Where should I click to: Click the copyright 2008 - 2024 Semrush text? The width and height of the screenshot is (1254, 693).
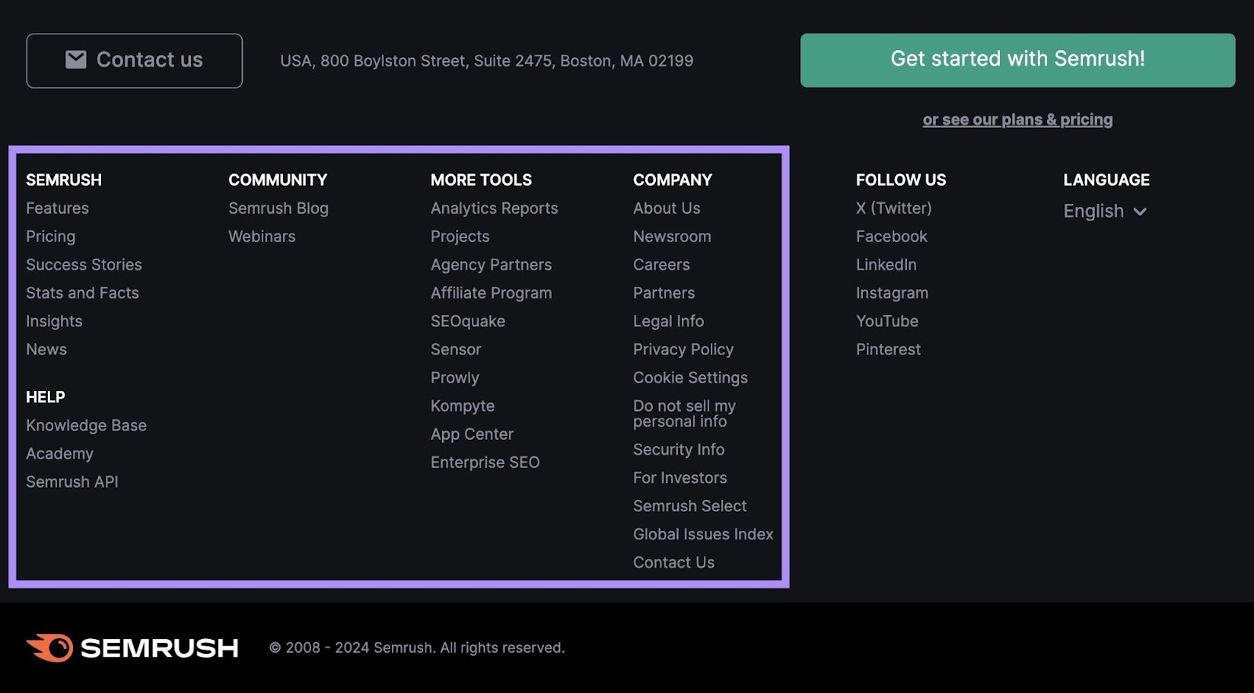[417, 648]
